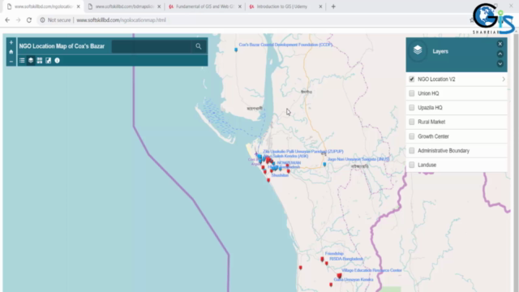Switch to Fundamental of GIS and Web tab
This screenshot has width=519, height=292.
pos(204,6)
